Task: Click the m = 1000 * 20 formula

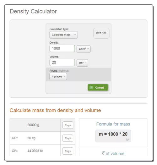Action: [x=113, y=134]
